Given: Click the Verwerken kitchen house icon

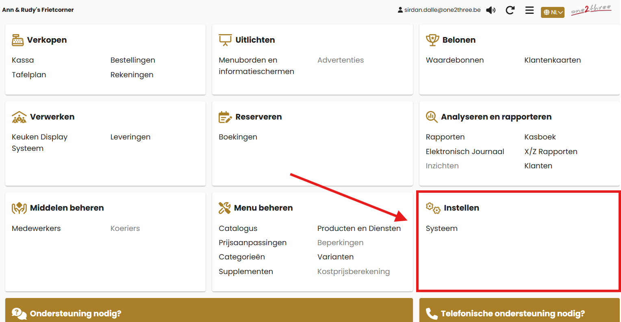Looking at the screenshot, I should point(19,117).
